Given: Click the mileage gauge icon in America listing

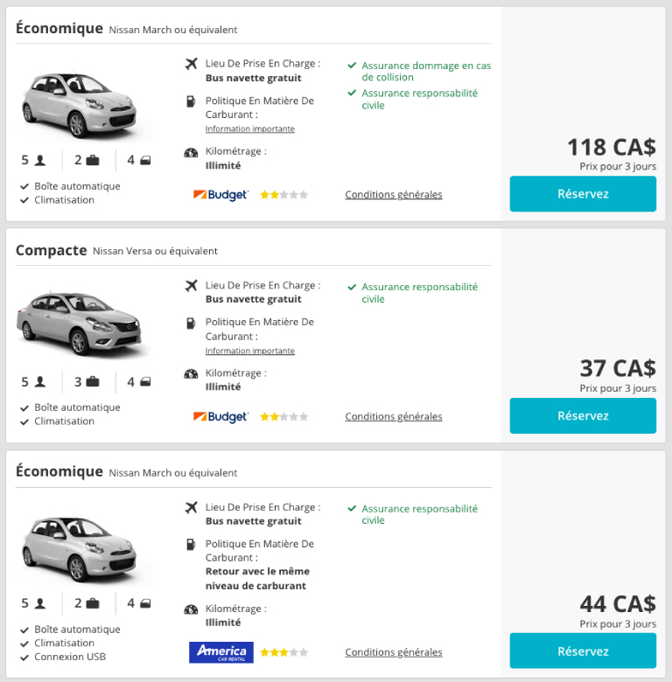Looking at the screenshot, I should click(191, 609).
